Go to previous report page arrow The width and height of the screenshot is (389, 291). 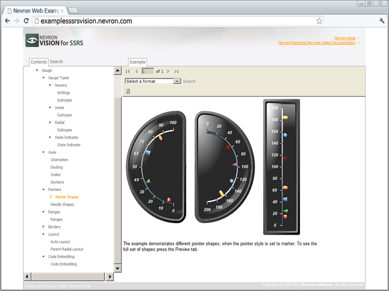136,71
